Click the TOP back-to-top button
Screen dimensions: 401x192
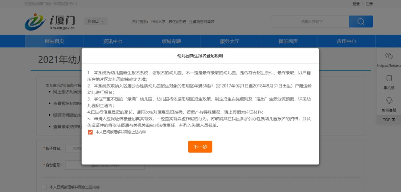[x=389, y=120]
